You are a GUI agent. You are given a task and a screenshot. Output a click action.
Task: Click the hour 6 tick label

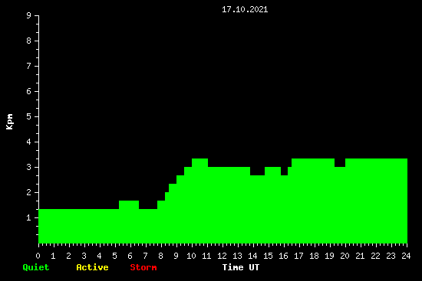[x=130, y=256]
